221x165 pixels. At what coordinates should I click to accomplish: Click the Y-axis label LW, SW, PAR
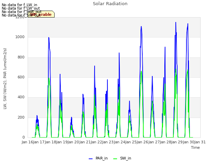(x=5, y=79)
